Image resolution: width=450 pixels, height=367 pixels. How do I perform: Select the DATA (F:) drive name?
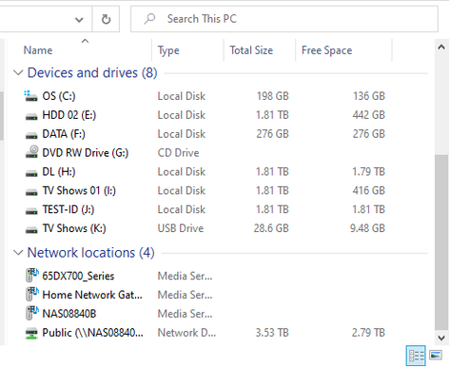click(64, 134)
